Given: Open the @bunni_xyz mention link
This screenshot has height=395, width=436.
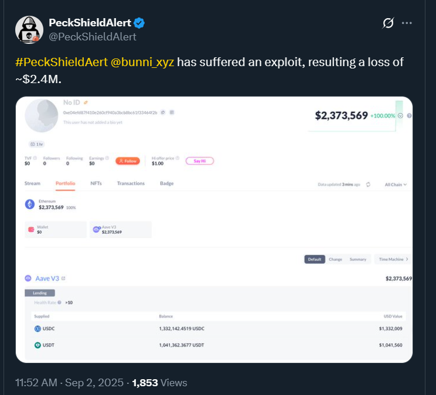Looking at the screenshot, I should click(142, 62).
